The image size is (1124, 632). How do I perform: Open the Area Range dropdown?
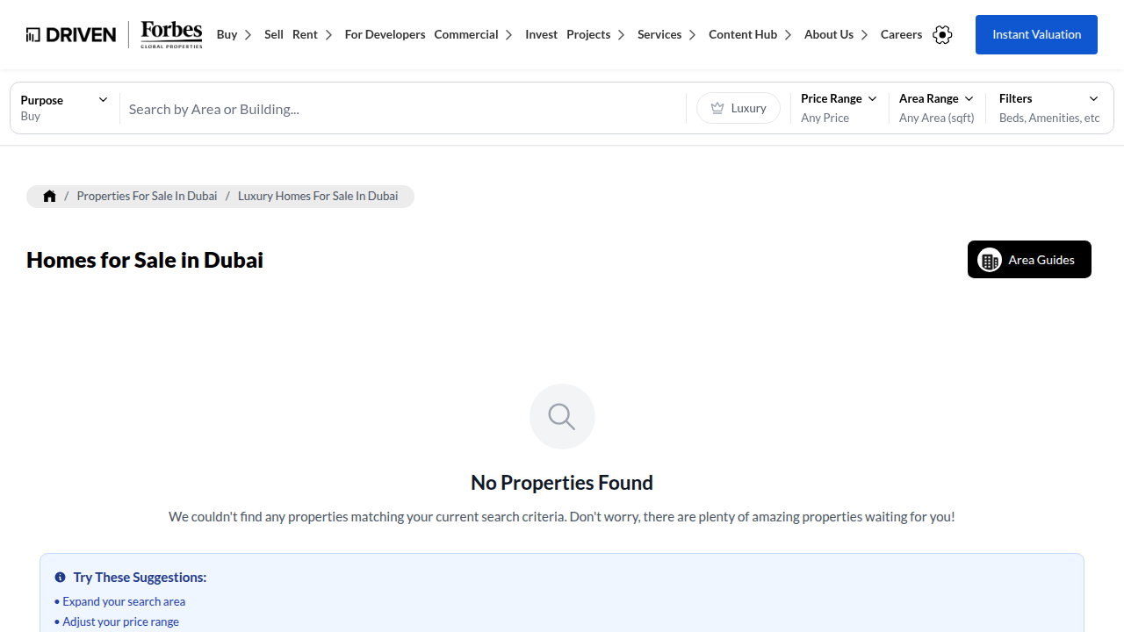click(x=937, y=108)
